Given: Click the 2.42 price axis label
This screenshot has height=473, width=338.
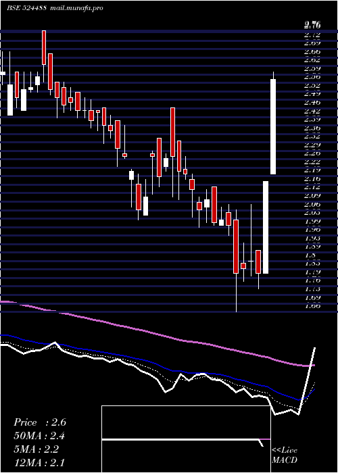Looking at the screenshot, I should [x=312, y=111].
